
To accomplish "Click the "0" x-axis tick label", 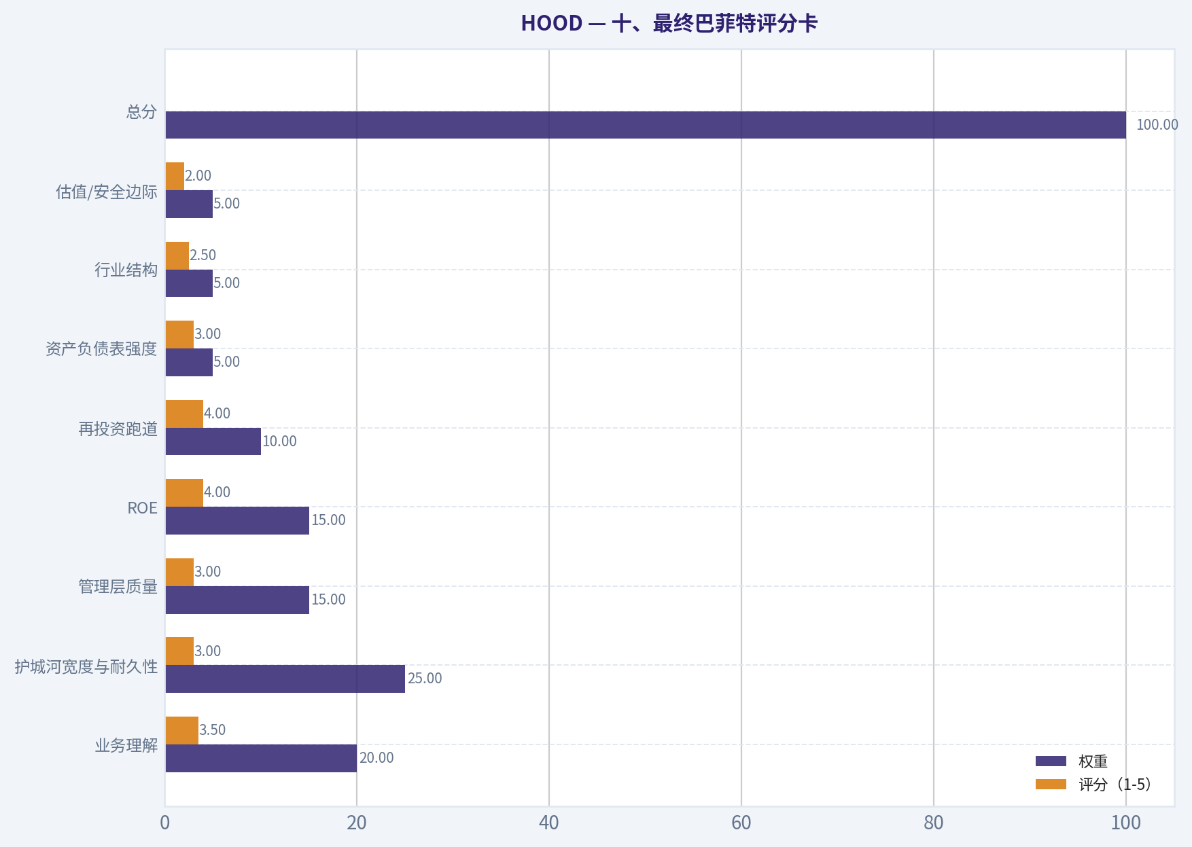I will coord(165,823).
